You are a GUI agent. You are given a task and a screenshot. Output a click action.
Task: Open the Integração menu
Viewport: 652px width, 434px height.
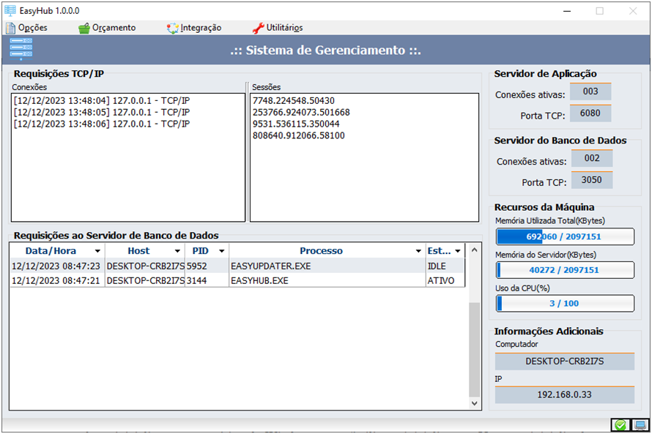tap(194, 28)
